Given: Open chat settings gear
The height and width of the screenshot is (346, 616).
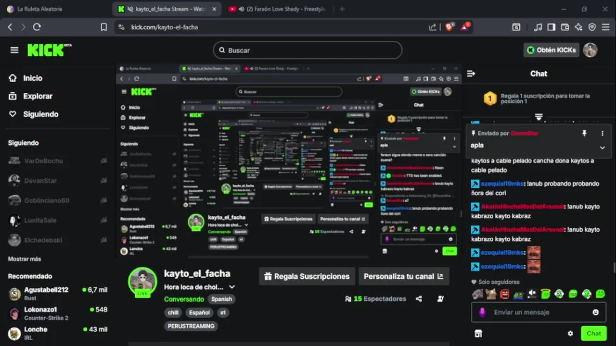Looking at the screenshot, I should point(570,334).
